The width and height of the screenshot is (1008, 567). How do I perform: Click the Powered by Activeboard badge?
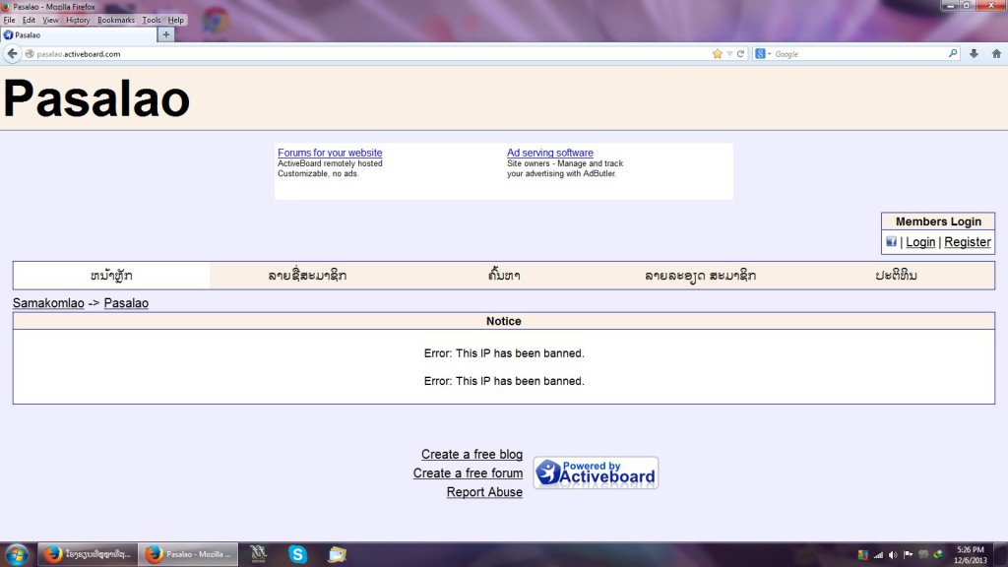tap(596, 472)
